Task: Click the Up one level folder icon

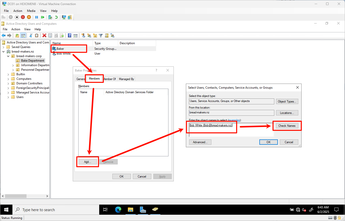Action: tap(17, 35)
